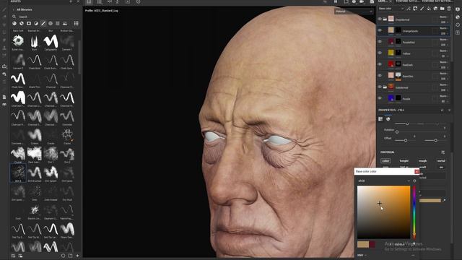This screenshot has width=462, height=260.
Task: Open blending mode dropdown of Yellow layer
Action: click(x=443, y=51)
